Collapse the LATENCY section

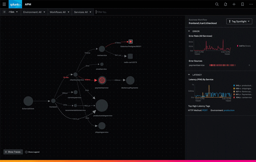pos(189,75)
